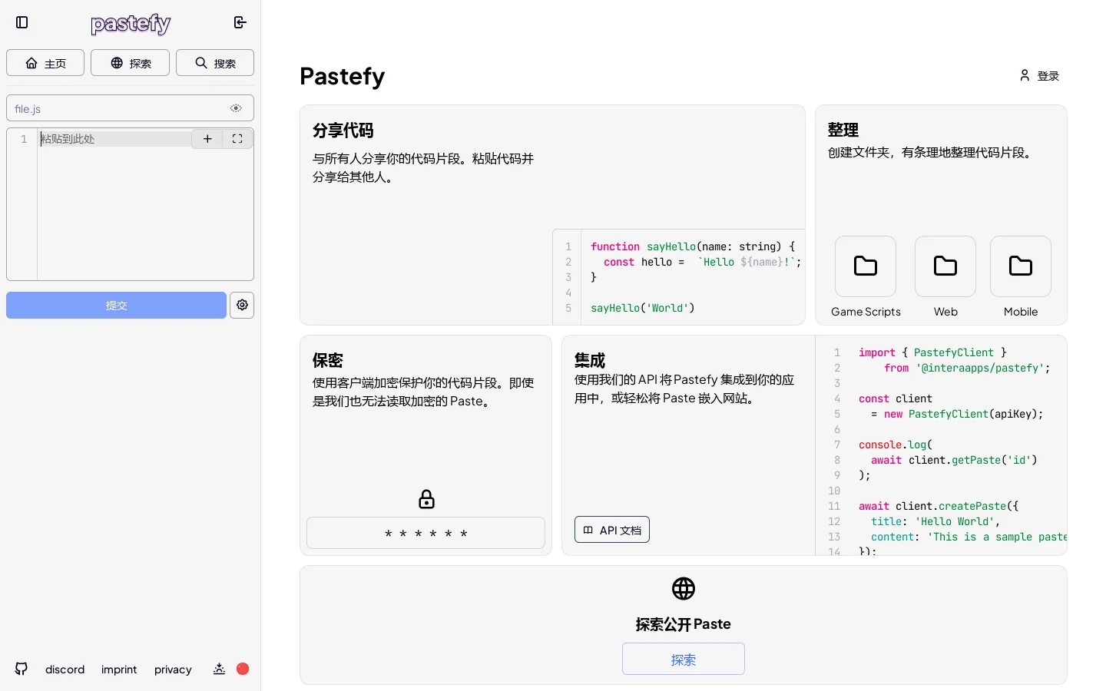
Task: Open the Mobile folder icon
Action: pyautogui.click(x=1021, y=266)
